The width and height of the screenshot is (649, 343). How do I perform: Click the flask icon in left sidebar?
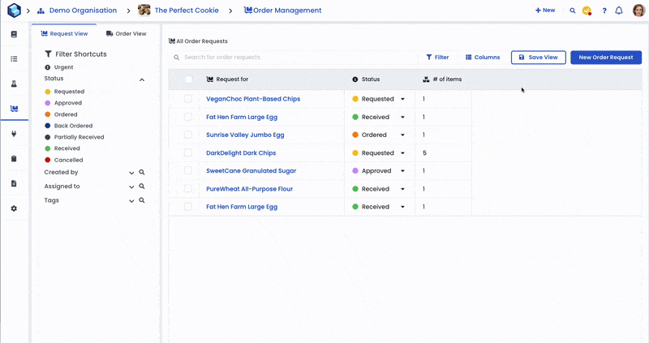coord(14,84)
